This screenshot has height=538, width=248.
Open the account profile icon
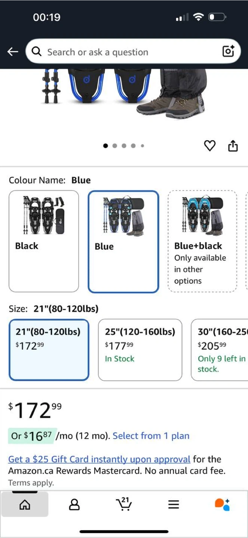click(74, 505)
